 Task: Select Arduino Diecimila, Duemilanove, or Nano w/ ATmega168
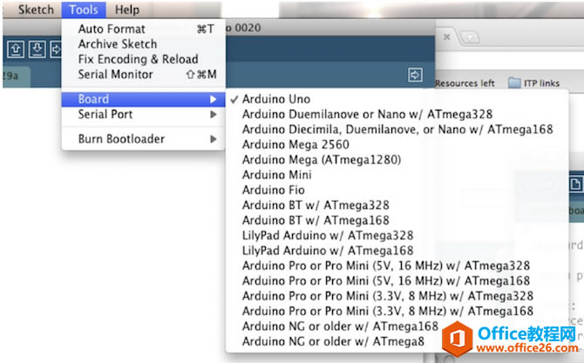pos(397,130)
